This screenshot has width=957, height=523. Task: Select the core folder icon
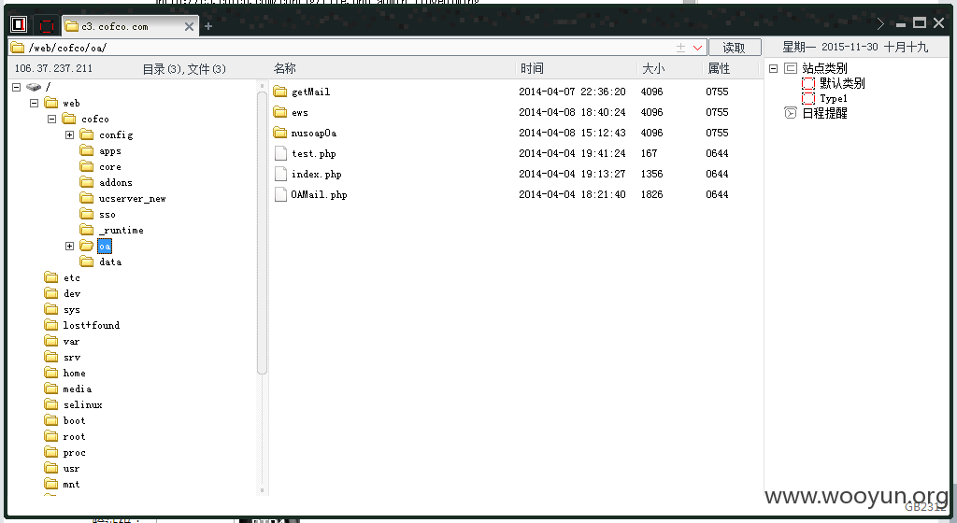click(87, 166)
